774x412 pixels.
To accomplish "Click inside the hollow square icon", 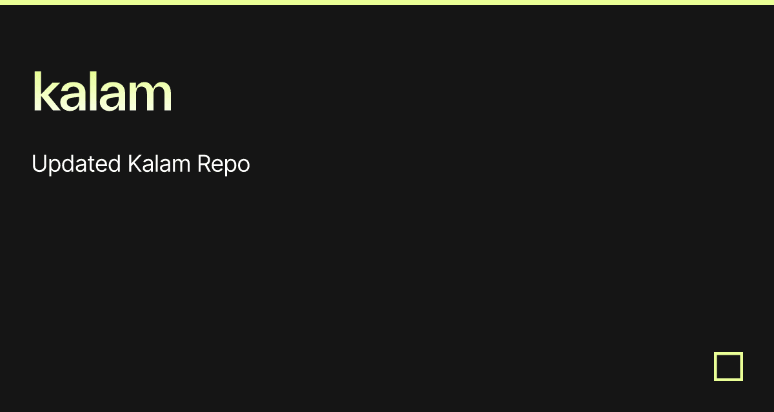I will point(728,366).
